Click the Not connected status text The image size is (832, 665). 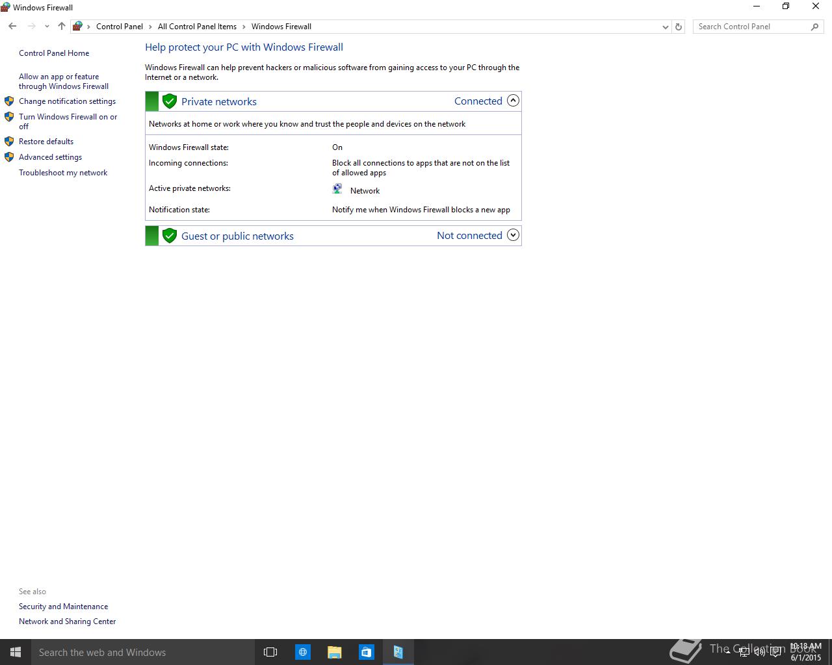[x=469, y=236]
